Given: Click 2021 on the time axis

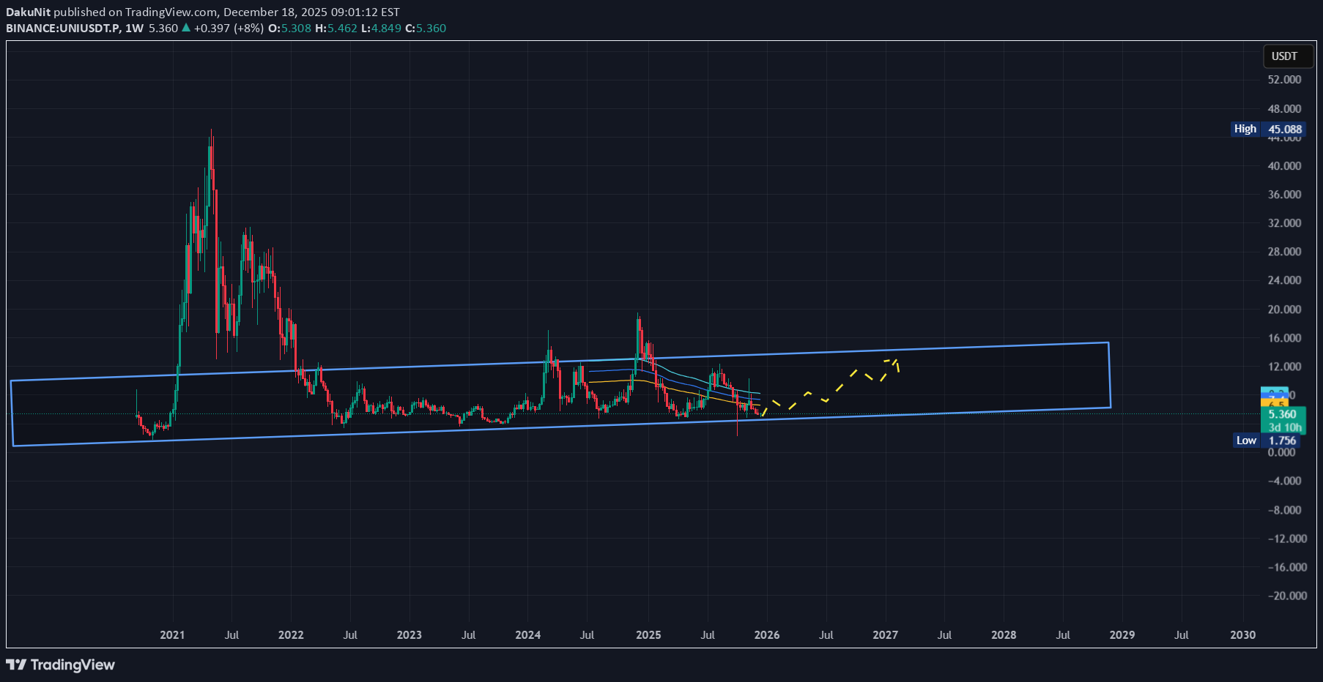Looking at the screenshot, I should coord(172,634).
